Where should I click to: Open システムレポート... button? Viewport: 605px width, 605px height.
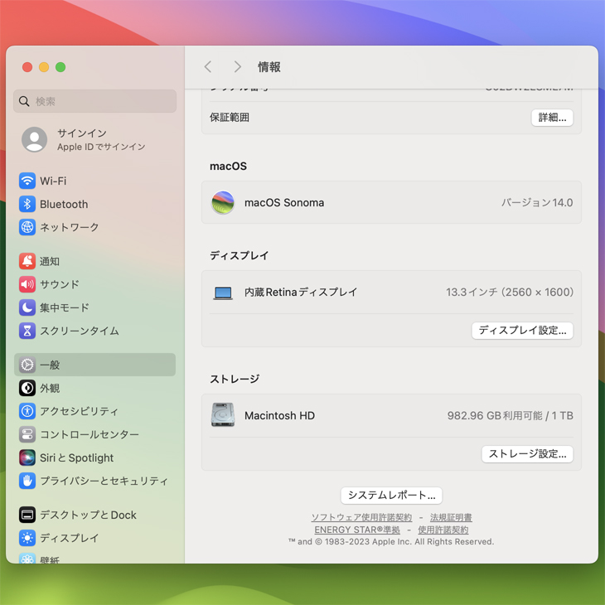(x=391, y=496)
